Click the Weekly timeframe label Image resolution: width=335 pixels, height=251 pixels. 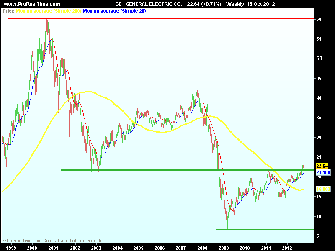(235, 4)
